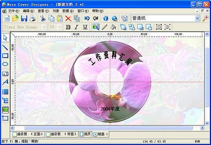Switch to the 磁盘 tab
Screen dimensions: 211x145
(x=101, y=134)
